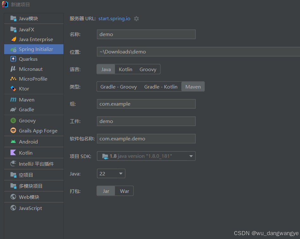Click the 多模块项目 folder icon
Image resolution: width=300 pixels, height=239 pixels.
[x=13, y=186]
